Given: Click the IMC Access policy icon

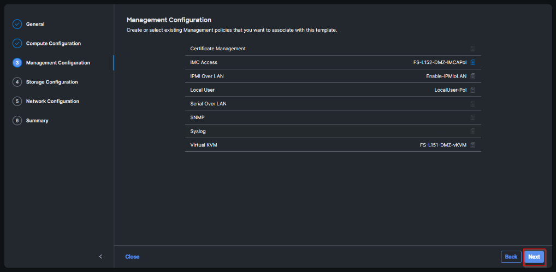Looking at the screenshot, I should coord(472,62).
